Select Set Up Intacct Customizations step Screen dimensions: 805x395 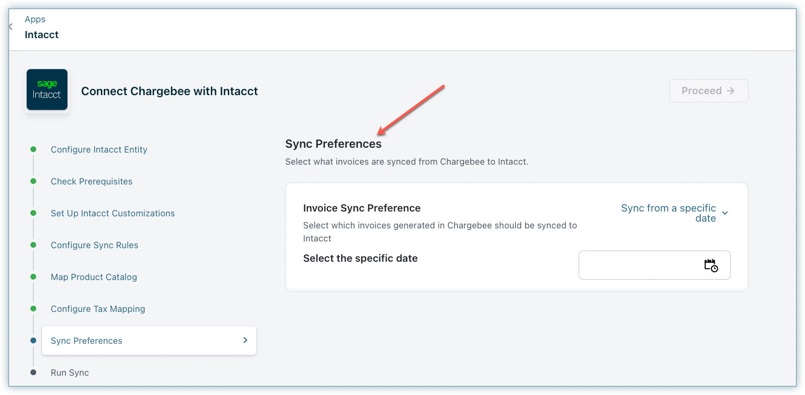coord(112,213)
